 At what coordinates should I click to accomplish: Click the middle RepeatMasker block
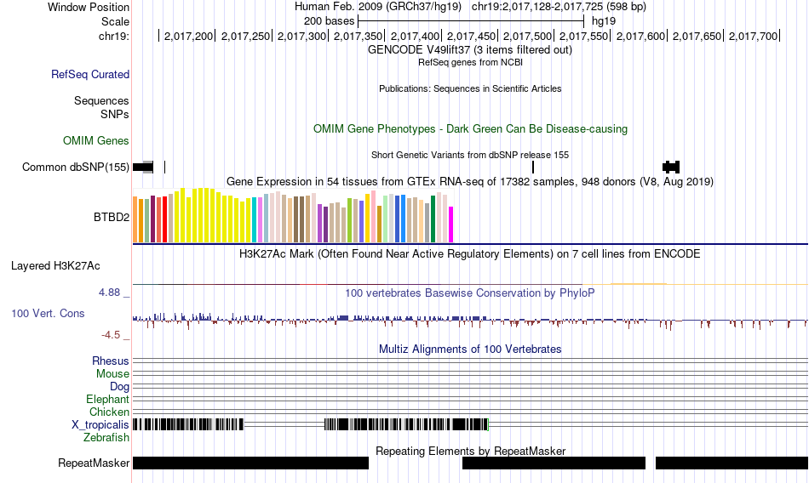(x=554, y=463)
